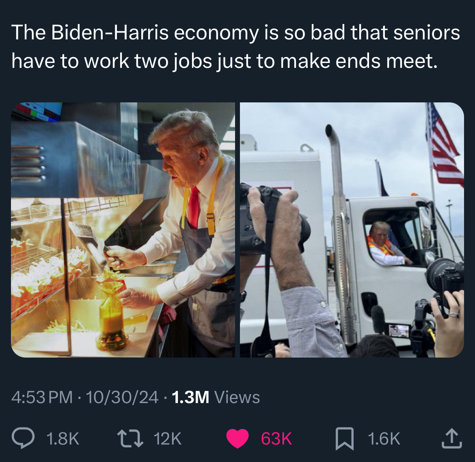475x462 pixels.
Task: Click the 4:53 PM timestamp
Action: tap(42, 397)
